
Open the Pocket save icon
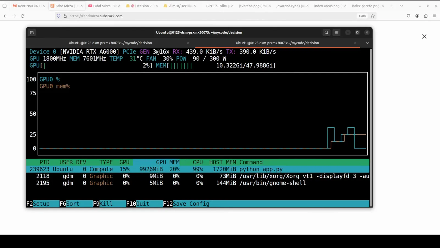pos(409,16)
